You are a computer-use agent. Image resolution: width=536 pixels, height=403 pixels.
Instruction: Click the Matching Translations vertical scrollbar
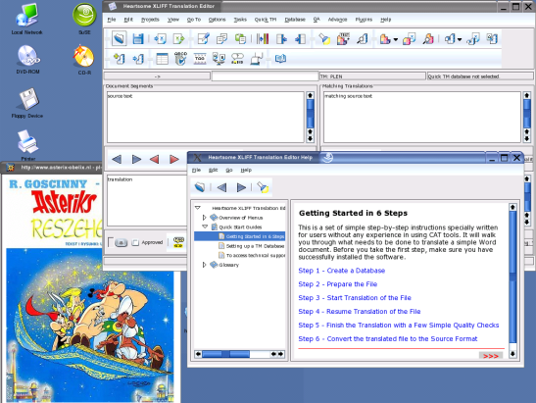527,117
